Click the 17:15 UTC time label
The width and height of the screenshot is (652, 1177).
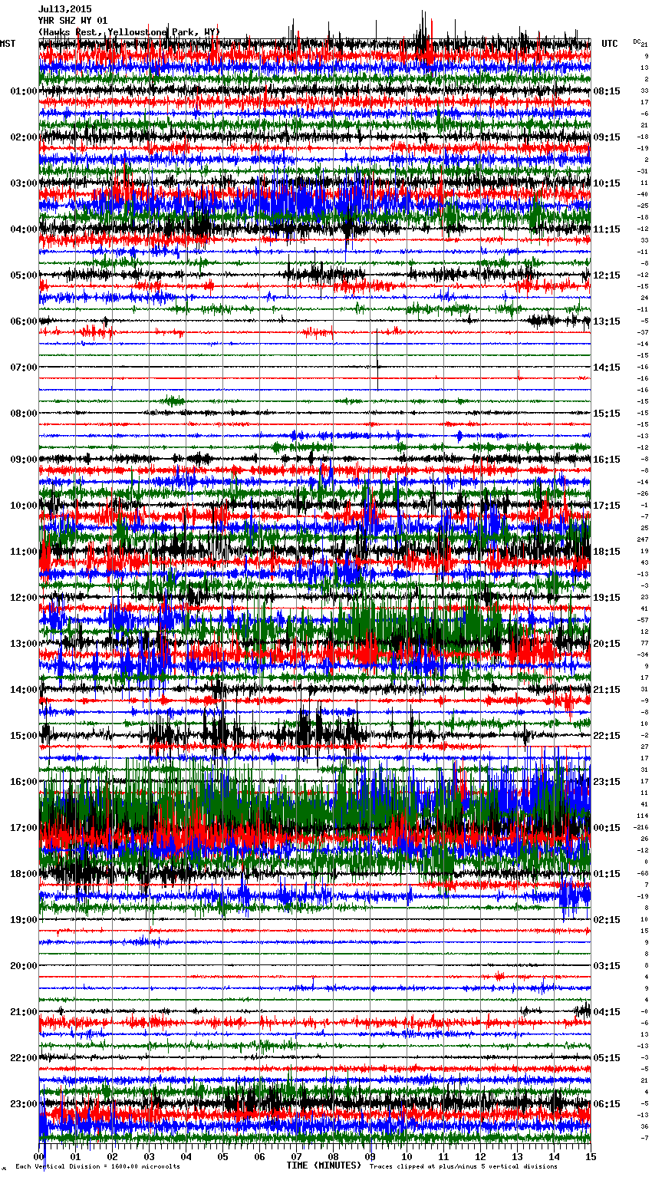click(x=607, y=506)
